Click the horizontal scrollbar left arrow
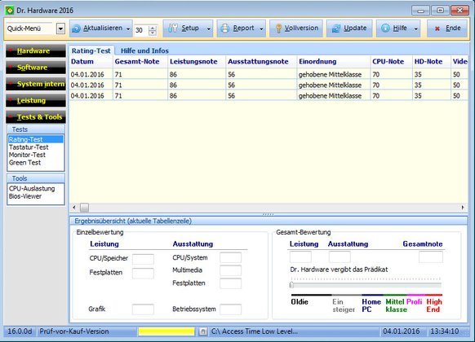This screenshot has width=475, height=342. [x=74, y=208]
